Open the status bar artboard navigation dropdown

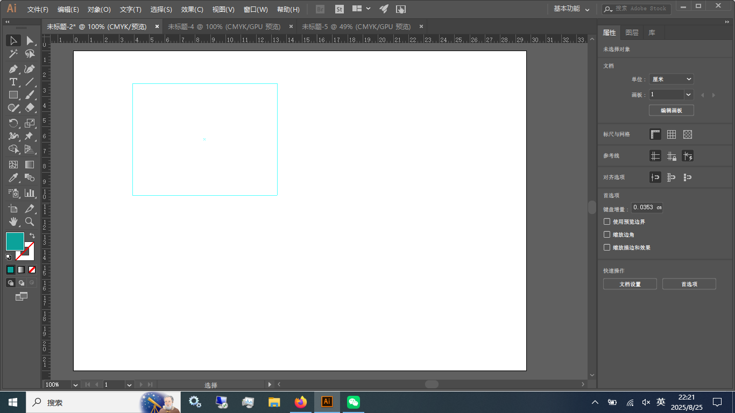tap(129, 384)
